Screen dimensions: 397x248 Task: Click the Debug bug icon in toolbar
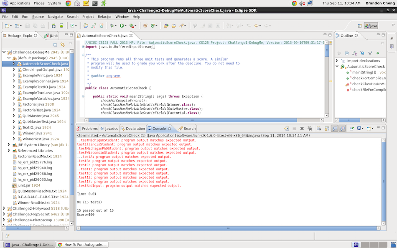click(x=112, y=26)
